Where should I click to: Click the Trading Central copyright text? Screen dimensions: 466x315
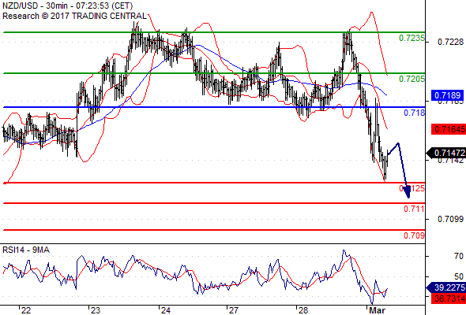[74, 16]
